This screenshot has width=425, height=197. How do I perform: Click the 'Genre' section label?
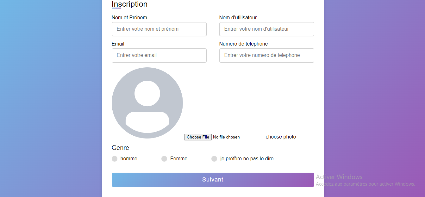click(x=120, y=148)
